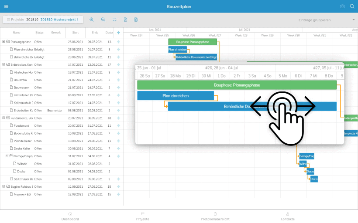Screen dimensions: 358x223
Task: Select Stützmauer bar in Gantt chart
Action: point(314,179)
